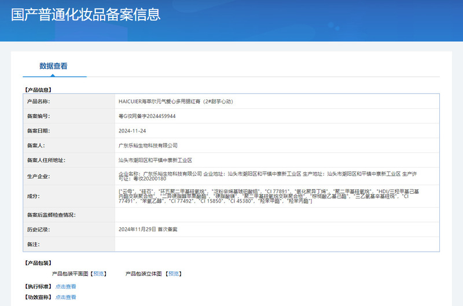Click the 产品名称 row label
The image size is (463, 306).
[x=38, y=101]
